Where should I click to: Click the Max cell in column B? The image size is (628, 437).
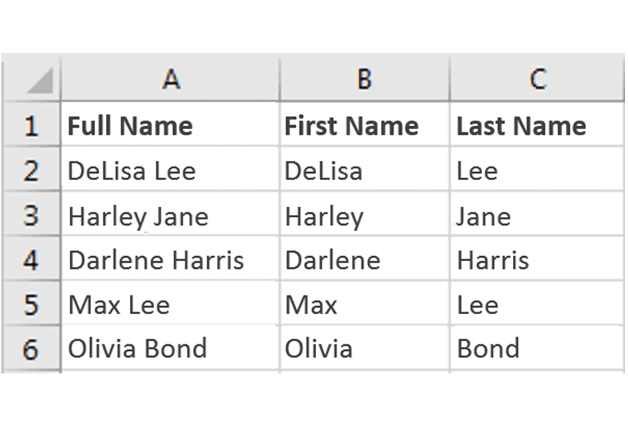coord(365,304)
